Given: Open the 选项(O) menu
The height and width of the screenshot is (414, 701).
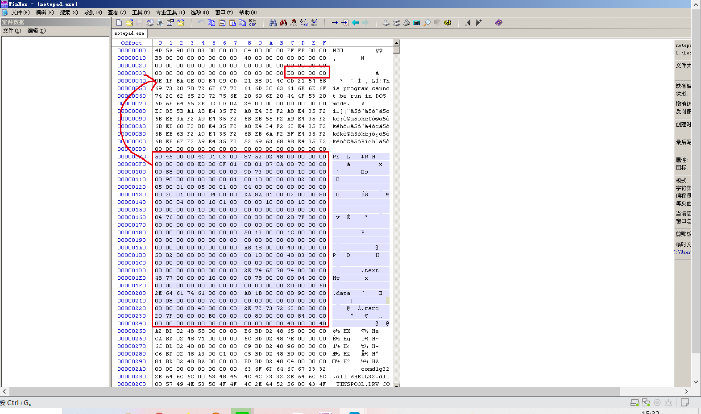Looking at the screenshot, I should (199, 12).
